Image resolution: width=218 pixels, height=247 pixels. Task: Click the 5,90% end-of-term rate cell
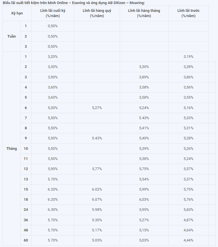[53, 169]
